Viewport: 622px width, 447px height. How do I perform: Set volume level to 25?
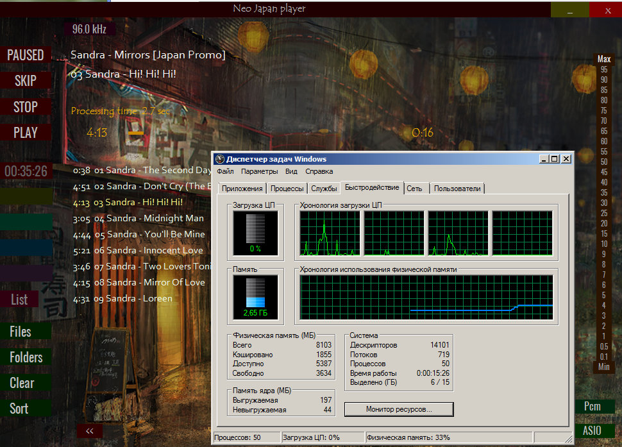point(604,213)
